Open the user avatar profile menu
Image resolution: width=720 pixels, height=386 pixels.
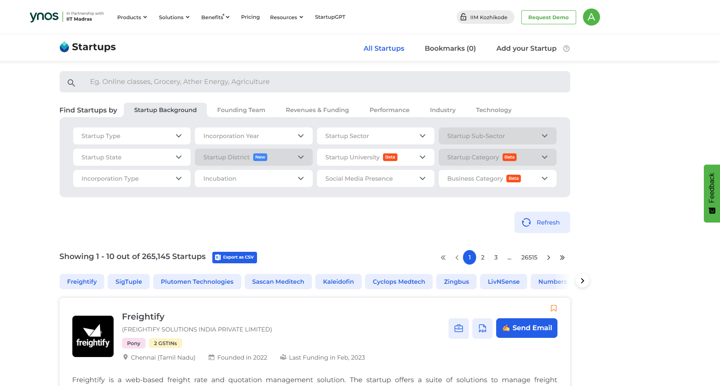(591, 17)
